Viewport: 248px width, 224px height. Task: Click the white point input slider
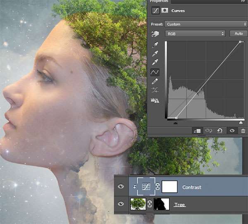tap(241, 122)
